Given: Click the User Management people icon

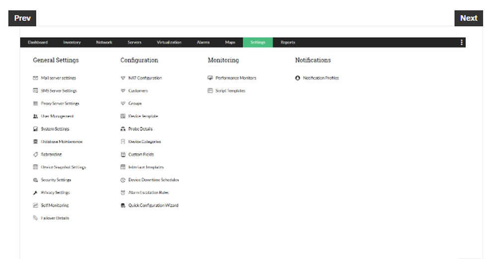Looking at the screenshot, I should point(35,116).
